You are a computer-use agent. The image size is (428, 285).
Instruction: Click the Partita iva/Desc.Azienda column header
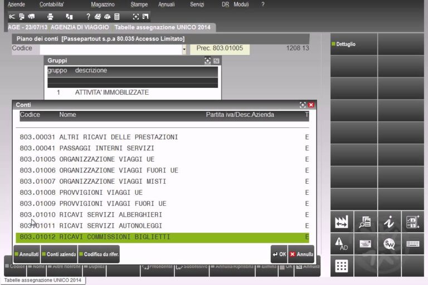(x=240, y=115)
